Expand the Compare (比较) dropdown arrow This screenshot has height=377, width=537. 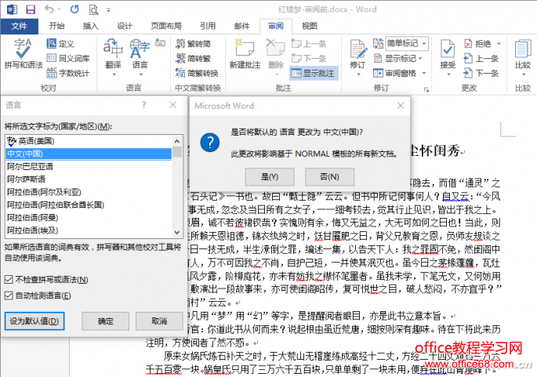(x=523, y=74)
